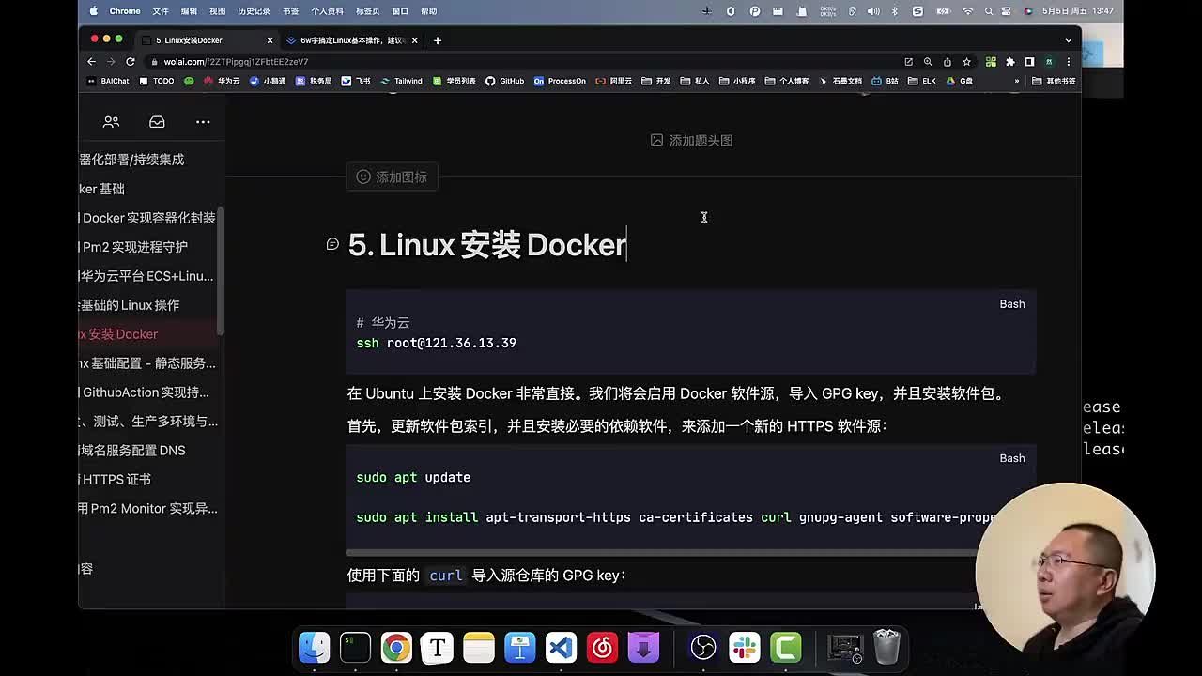Image resolution: width=1202 pixels, height=676 pixels.
Task: Open a new browser tab with plus button
Action: (x=438, y=40)
